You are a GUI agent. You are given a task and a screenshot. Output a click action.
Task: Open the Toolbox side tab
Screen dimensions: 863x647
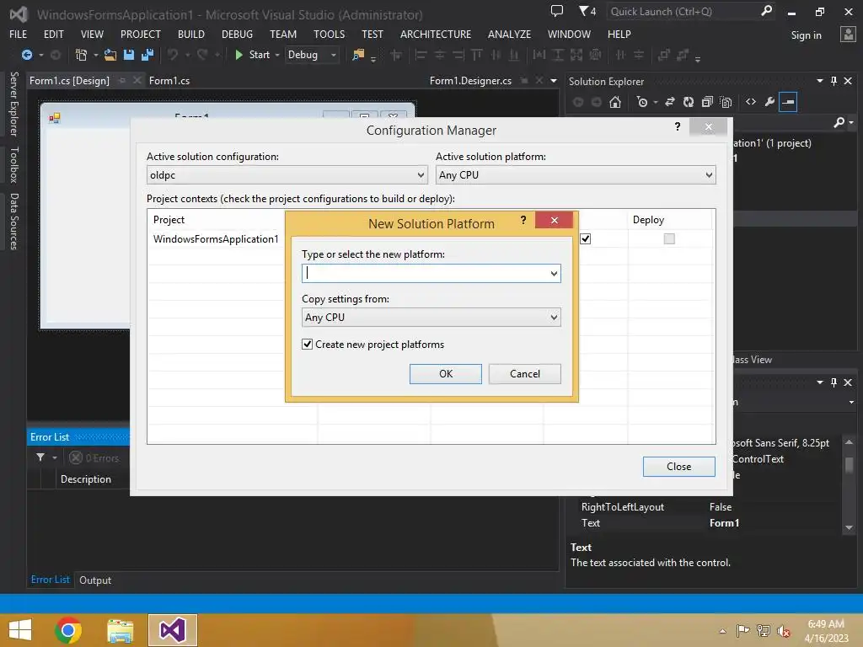click(14, 164)
